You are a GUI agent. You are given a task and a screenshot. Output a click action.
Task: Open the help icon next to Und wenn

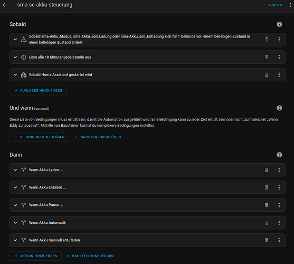tap(279, 108)
